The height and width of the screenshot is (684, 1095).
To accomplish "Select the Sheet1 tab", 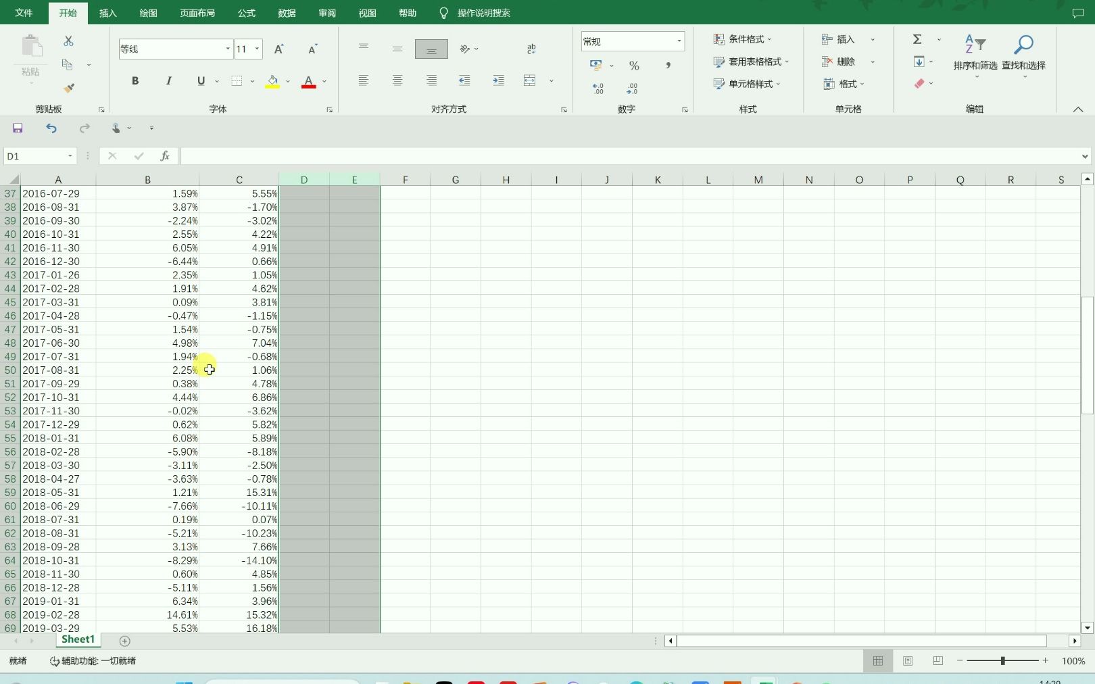I will 78,639.
